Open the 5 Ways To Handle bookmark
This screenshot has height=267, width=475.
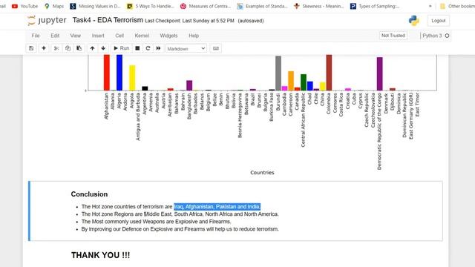pyautogui.click(x=151, y=6)
